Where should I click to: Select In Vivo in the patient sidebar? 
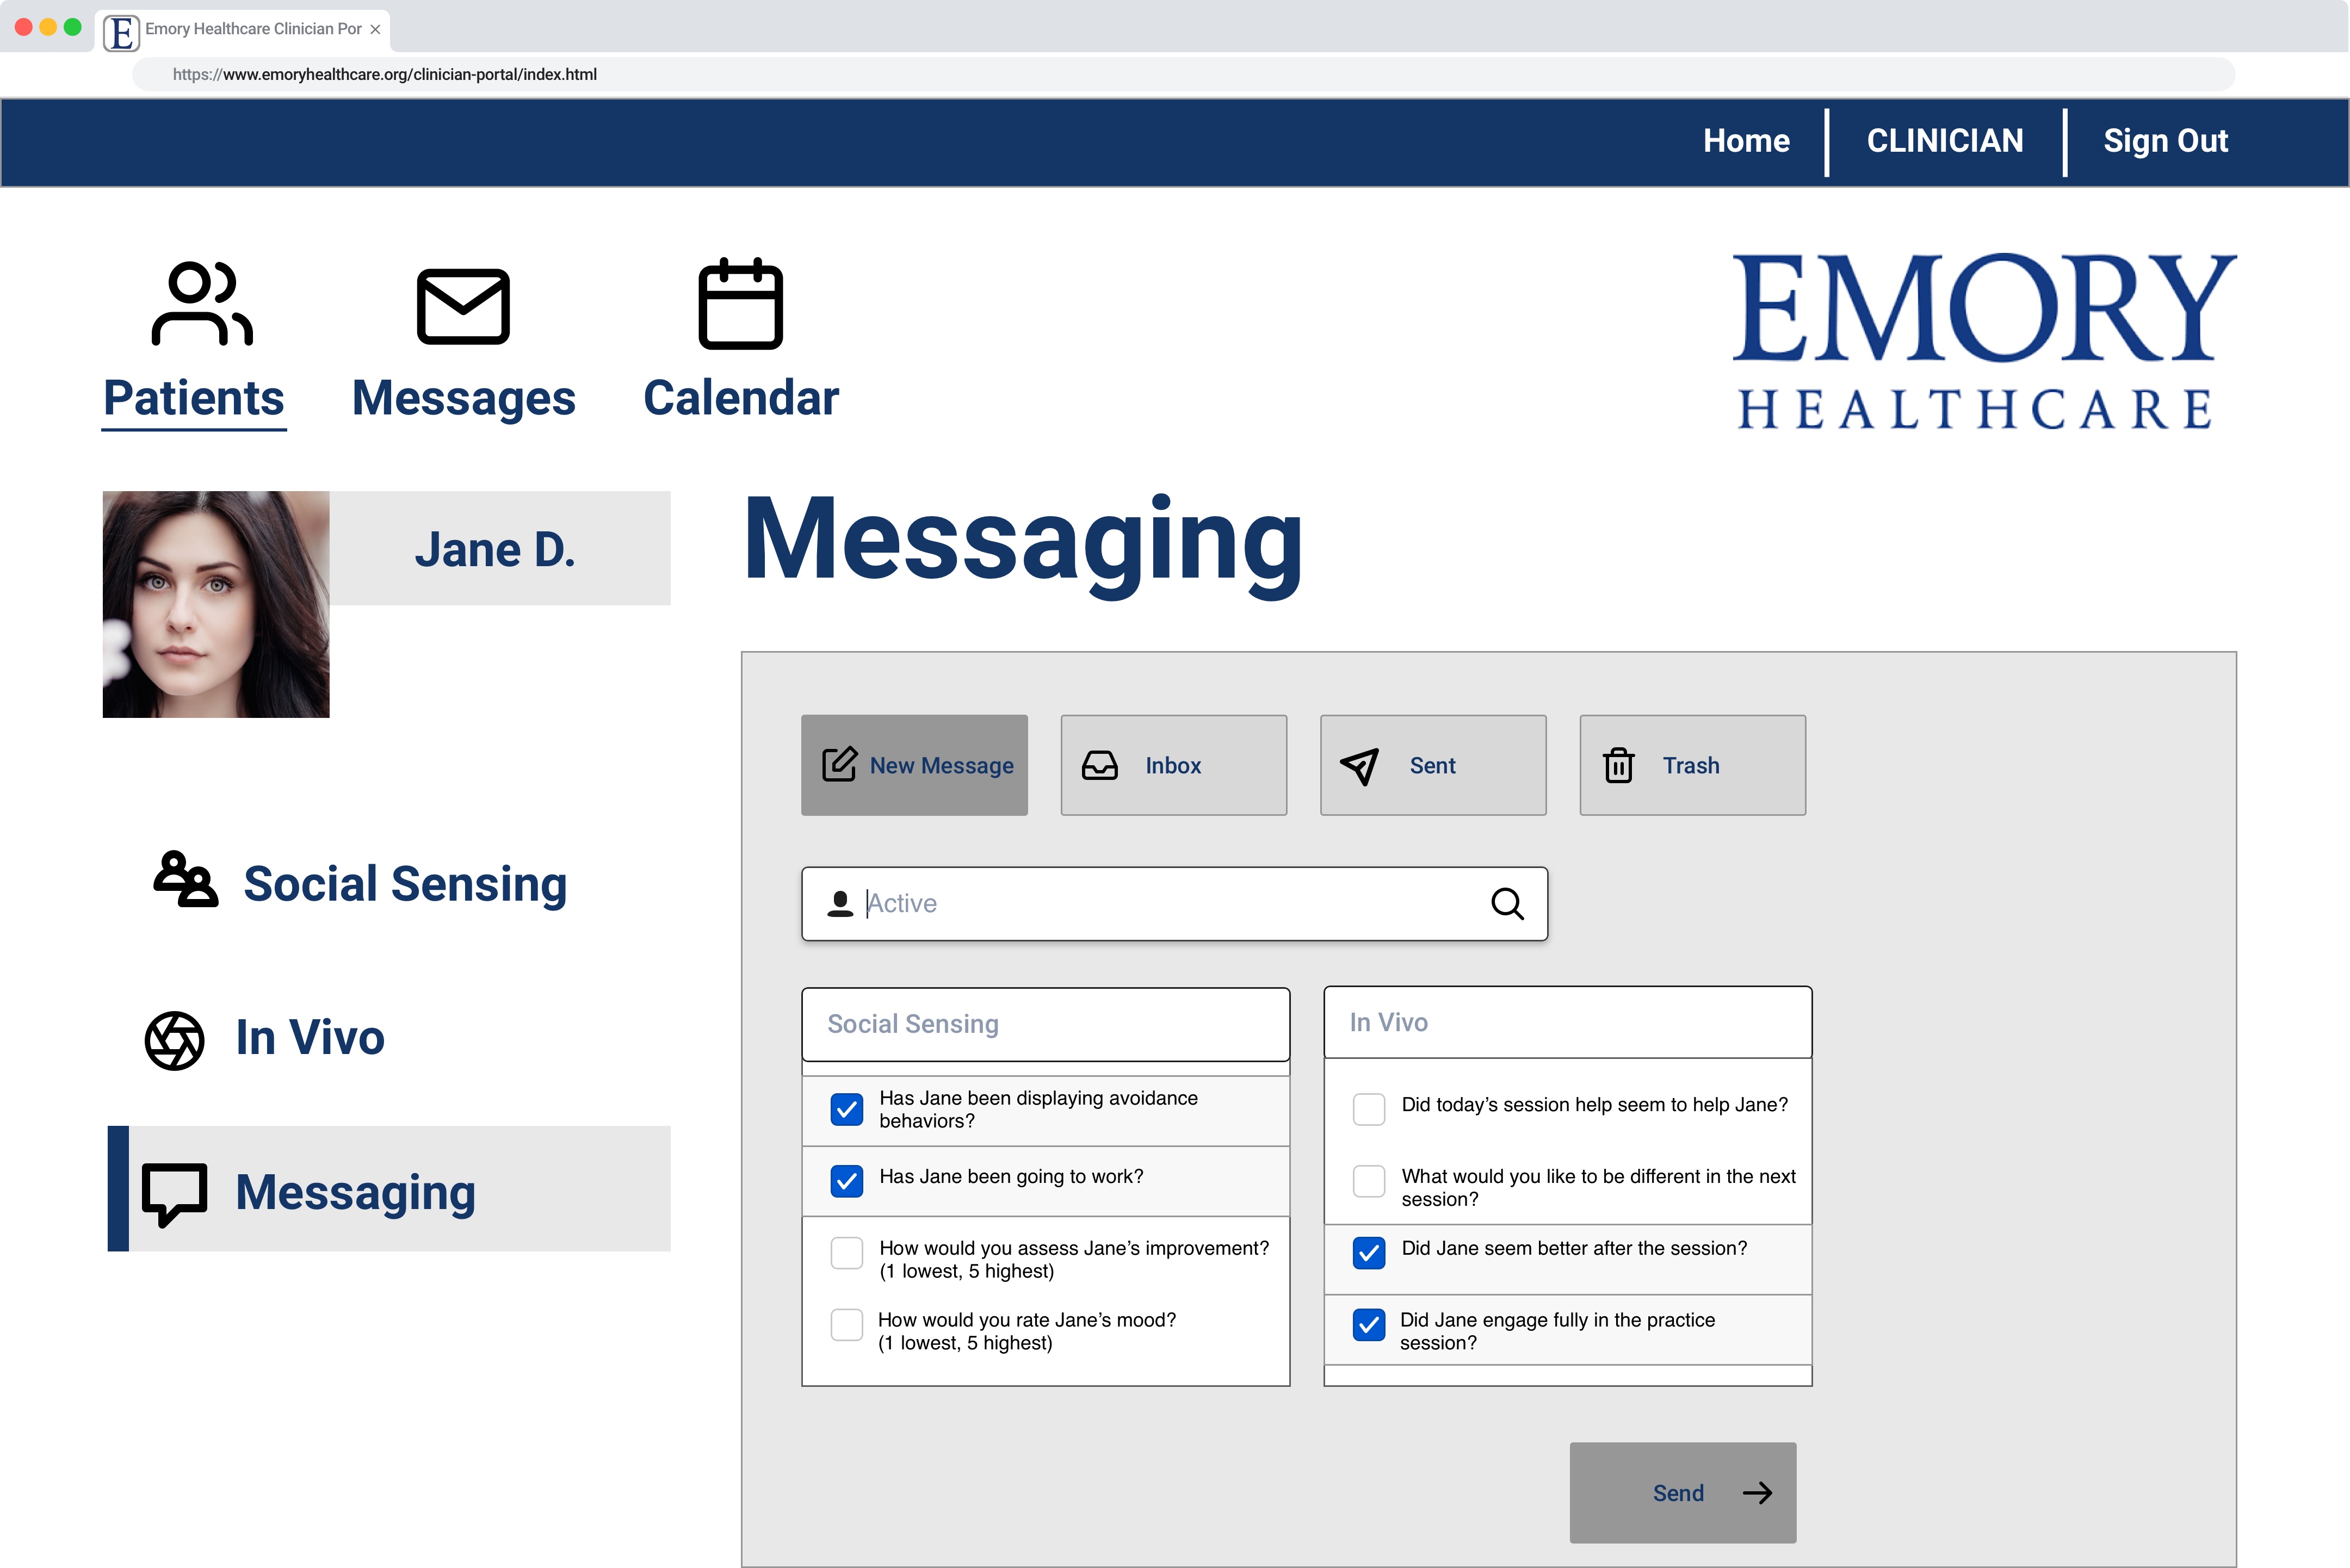310,1037
